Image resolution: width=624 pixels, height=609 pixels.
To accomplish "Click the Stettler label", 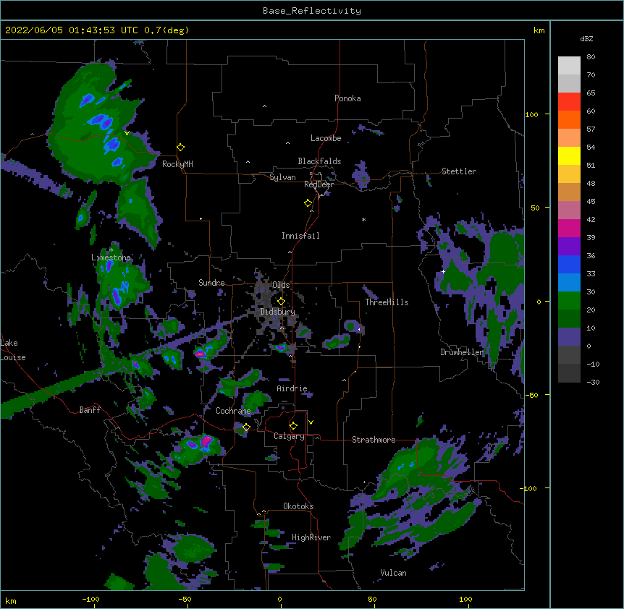I will pos(459,171).
